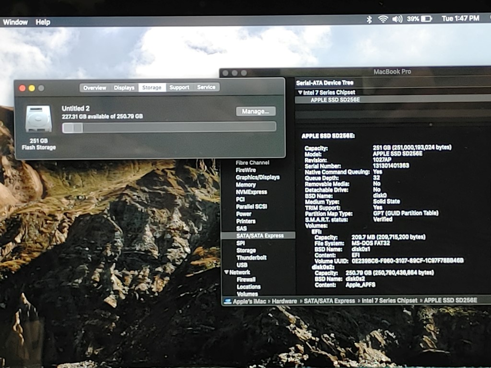
Task: Select Power in the sidebar
Action: coord(244,214)
